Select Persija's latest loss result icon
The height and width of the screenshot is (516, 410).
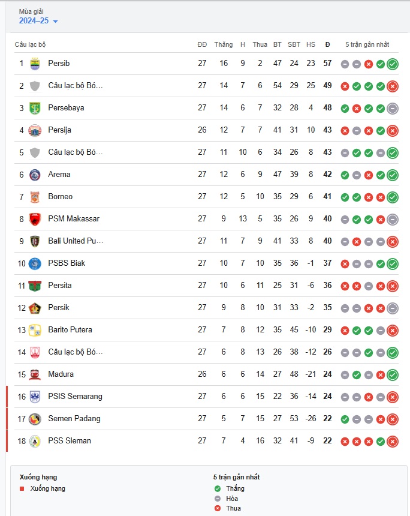[393, 131]
